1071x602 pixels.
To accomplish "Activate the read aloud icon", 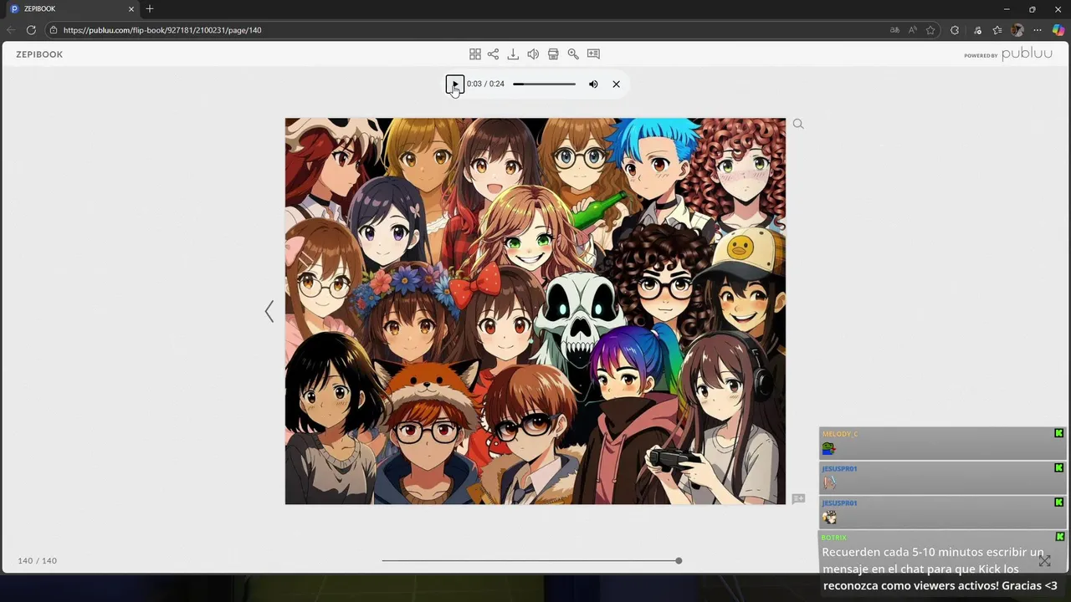I will tap(912, 30).
